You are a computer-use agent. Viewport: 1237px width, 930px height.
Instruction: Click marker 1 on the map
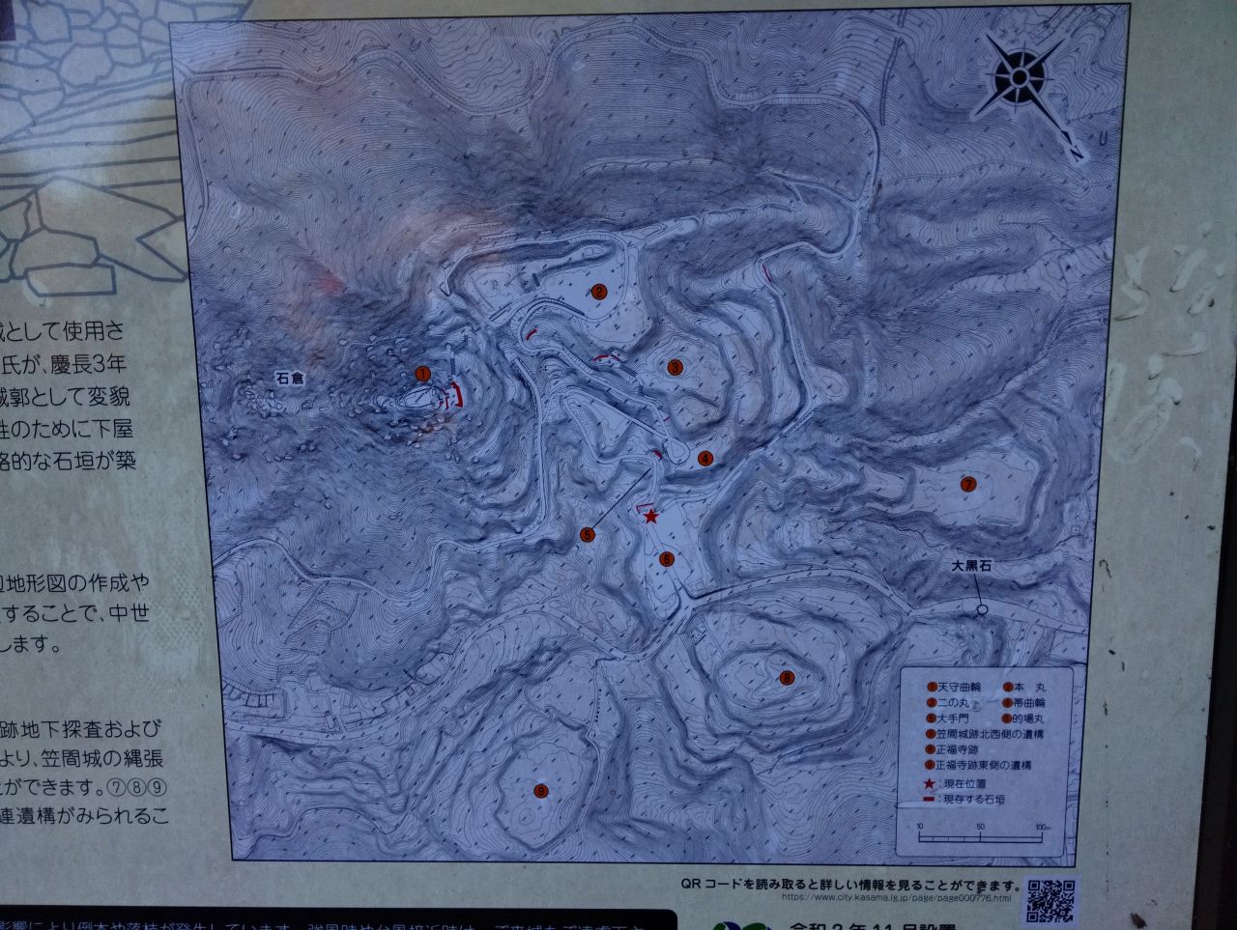tap(421, 373)
